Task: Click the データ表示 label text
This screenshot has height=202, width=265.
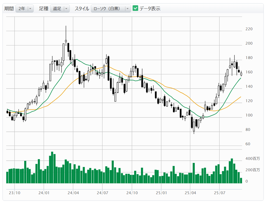Action: (150, 9)
